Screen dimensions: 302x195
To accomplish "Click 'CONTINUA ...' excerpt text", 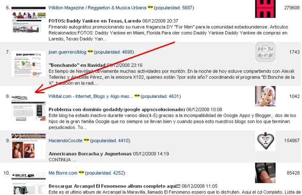I will [x=62, y=160].
